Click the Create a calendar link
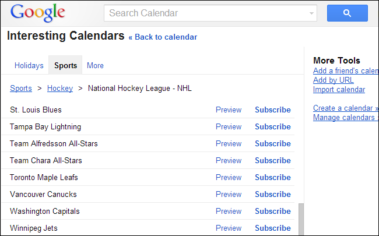The image size is (379, 236). 345,108
